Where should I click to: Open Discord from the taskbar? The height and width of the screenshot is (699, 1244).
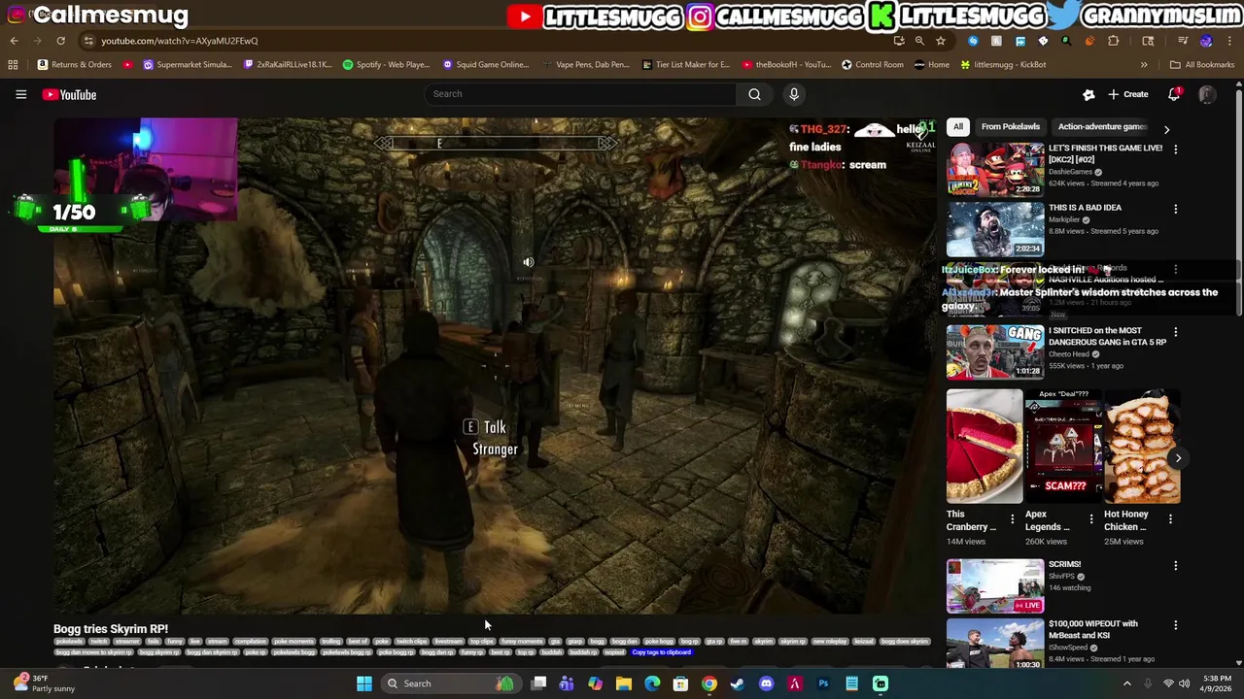coord(766,683)
